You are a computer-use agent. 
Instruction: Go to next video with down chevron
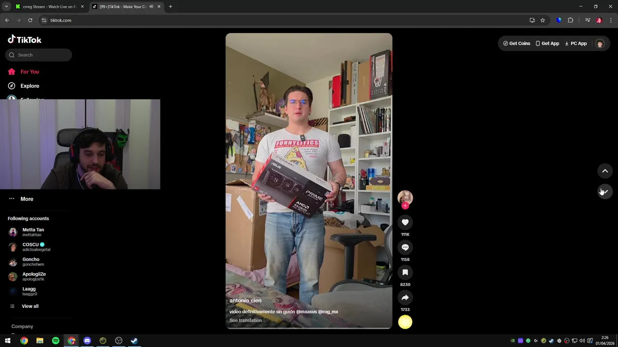[x=605, y=191]
